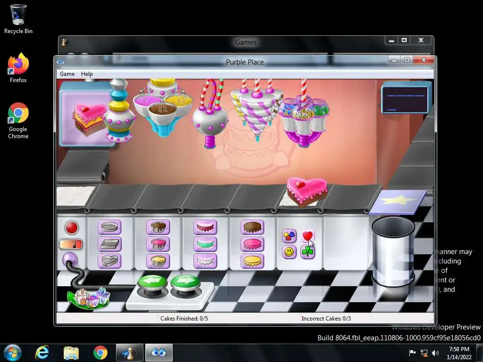Open the Windows Start button

13,353
